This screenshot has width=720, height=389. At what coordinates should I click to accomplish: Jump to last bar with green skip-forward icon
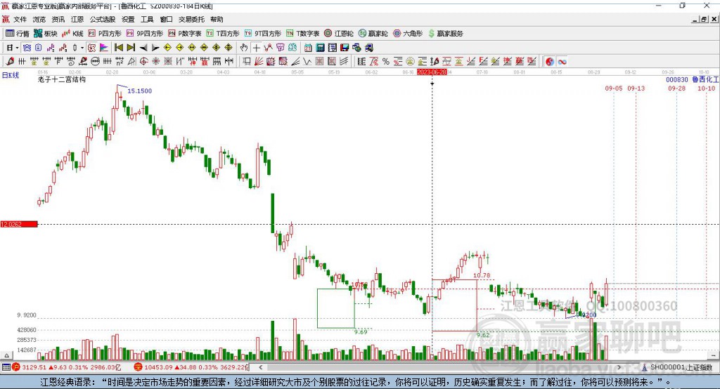tap(131, 48)
